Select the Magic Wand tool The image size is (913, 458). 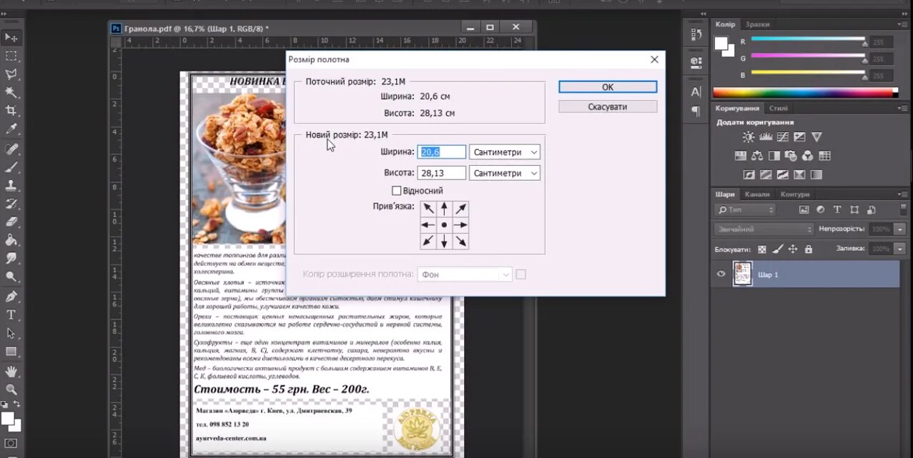11,92
